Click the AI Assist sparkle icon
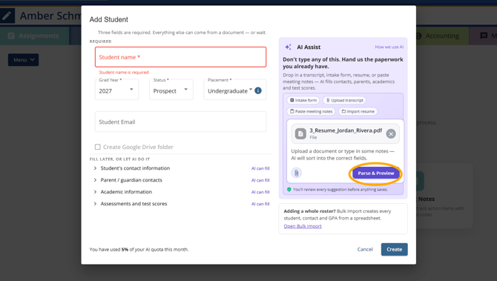The width and height of the screenshot is (497, 281). (288, 47)
